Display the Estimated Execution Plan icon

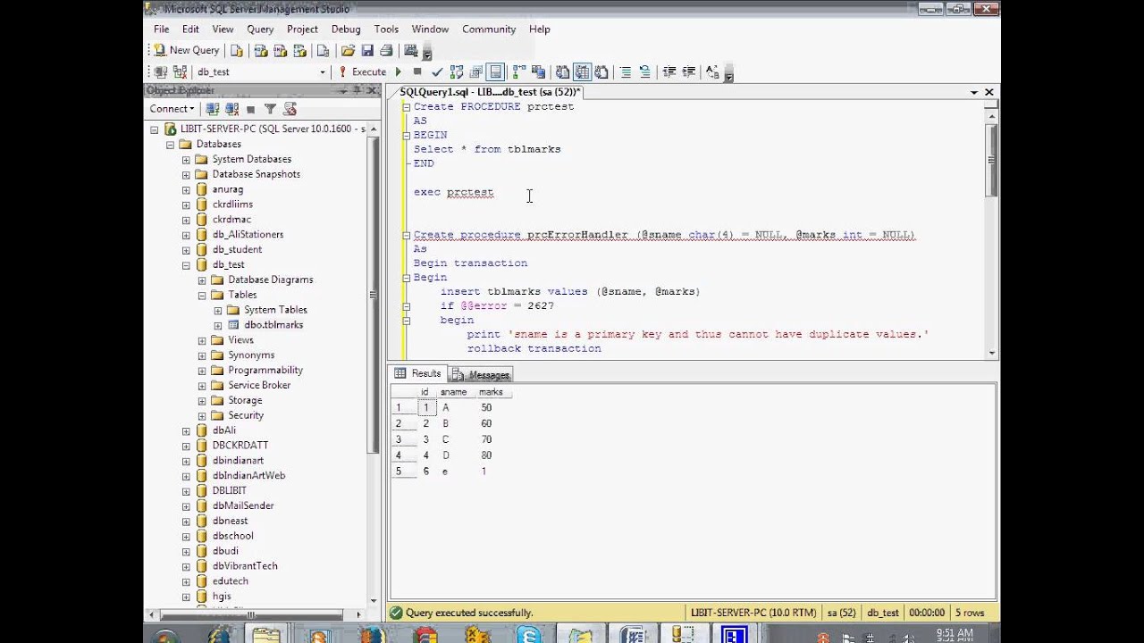point(457,71)
